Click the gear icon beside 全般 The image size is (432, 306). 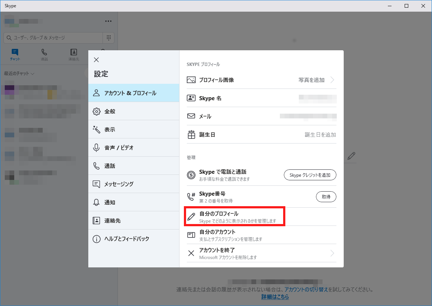click(x=96, y=111)
